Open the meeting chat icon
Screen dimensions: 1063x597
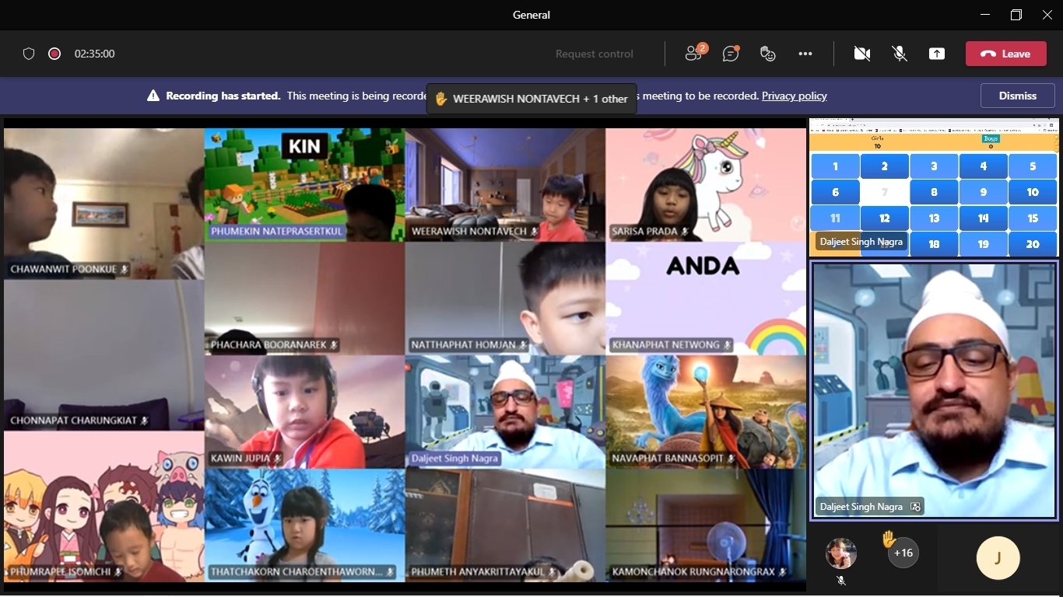[730, 54]
